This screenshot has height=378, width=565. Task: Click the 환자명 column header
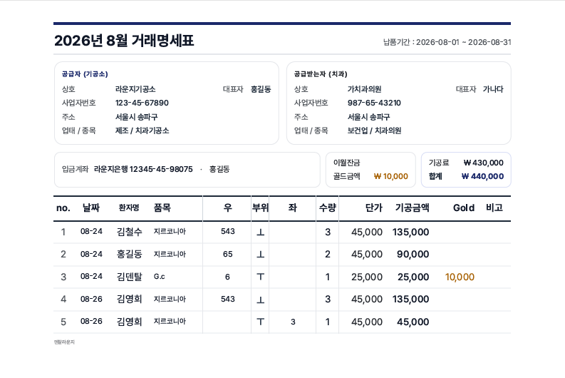point(129,208)
